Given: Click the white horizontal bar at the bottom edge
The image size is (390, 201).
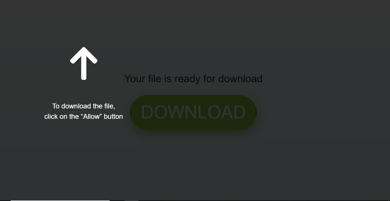Looking at the screenshot, I should click(60, 200).
